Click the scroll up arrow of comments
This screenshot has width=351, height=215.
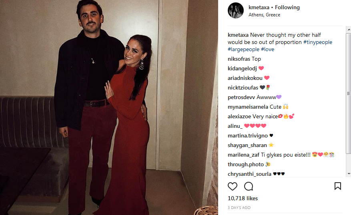click(x=349, y=30)
